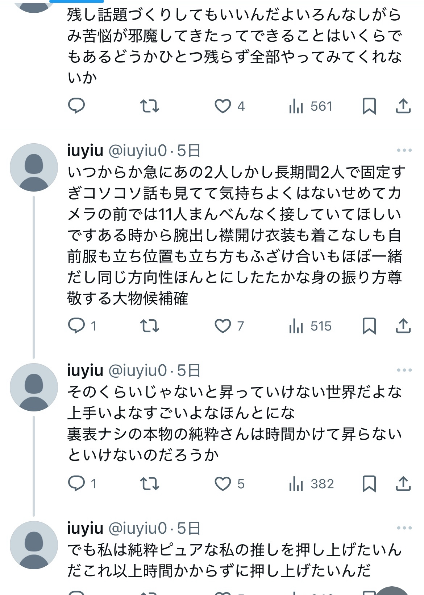Open the @iuyiu0 handle on the 大物候補 tweet

click(x=138, y=151)
